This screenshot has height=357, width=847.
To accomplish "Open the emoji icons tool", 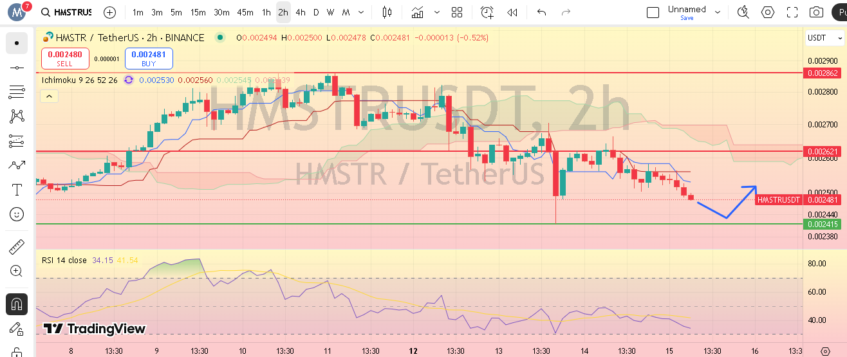I will coord(17,214).
